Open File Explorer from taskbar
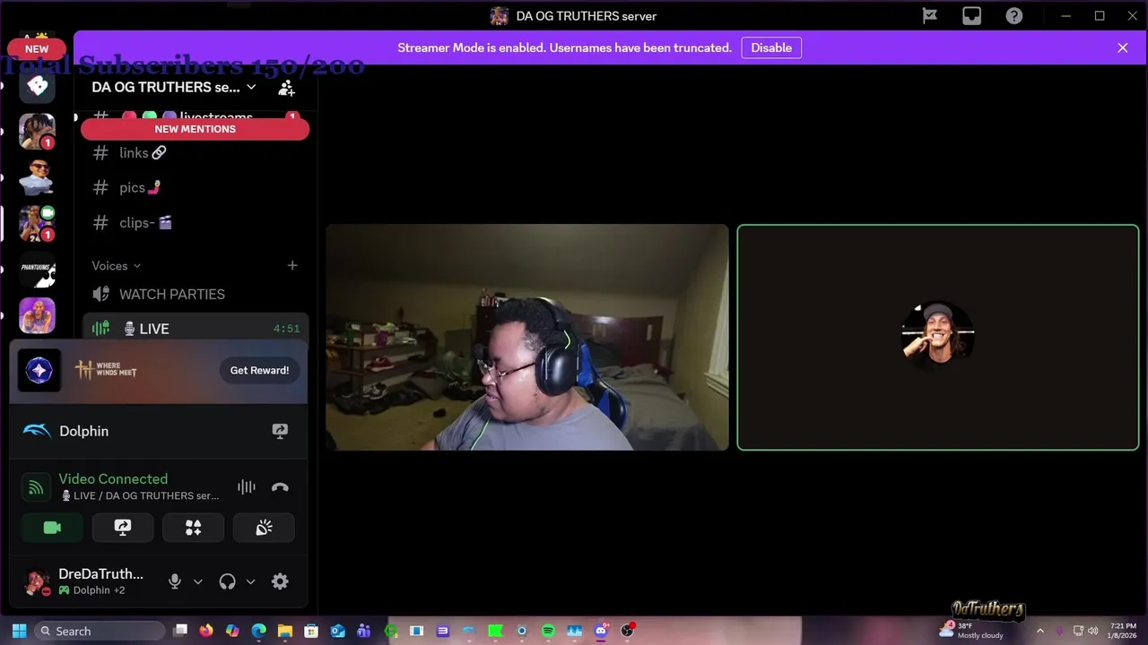 click(x=285, y=631)
